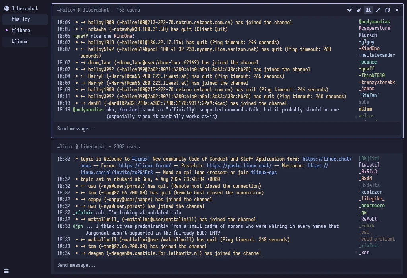Screen dimensions: 407x278
Task: Select +glguy in the user list
Action: click(366, 42)
